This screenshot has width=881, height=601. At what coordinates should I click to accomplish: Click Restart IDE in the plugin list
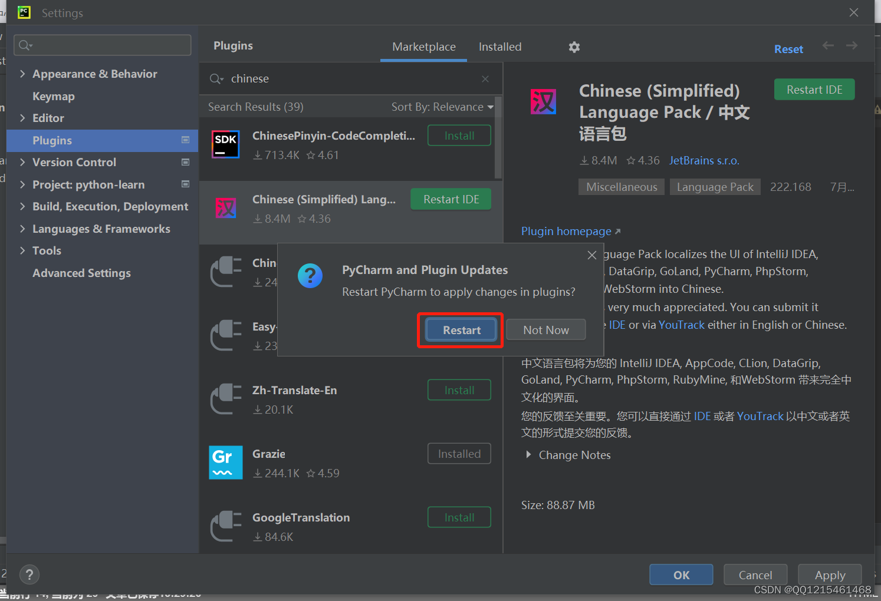pos(451,199)
